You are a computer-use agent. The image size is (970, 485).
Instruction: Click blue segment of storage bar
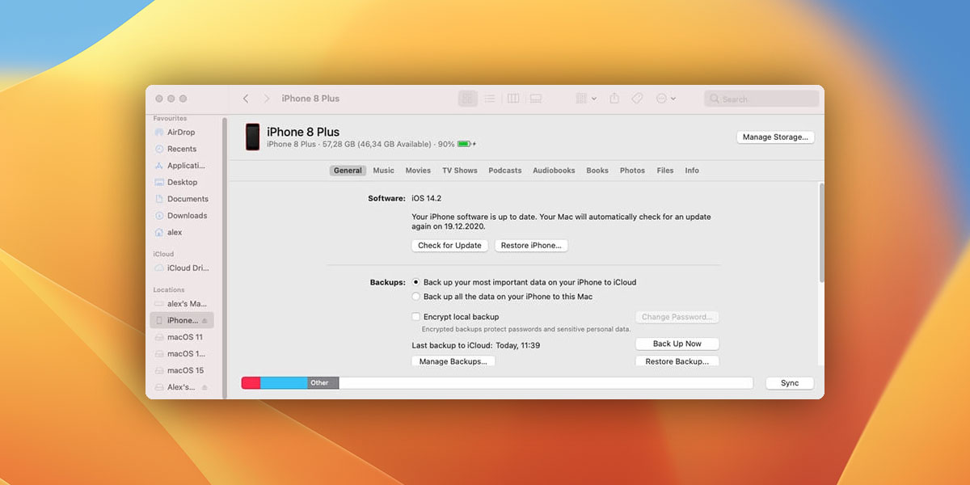click(x=284, y=383)
